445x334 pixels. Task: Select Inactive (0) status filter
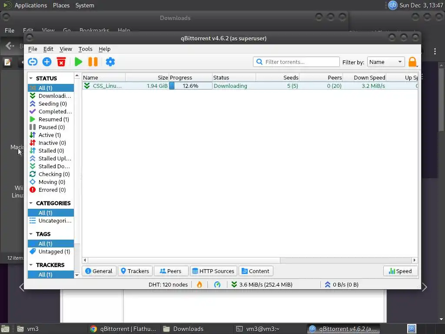pyautogui.click(x=51, y=143)
